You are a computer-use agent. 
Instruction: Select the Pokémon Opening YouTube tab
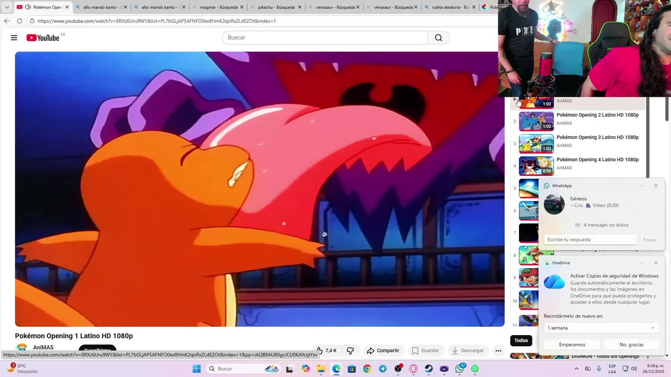point(43,7)
